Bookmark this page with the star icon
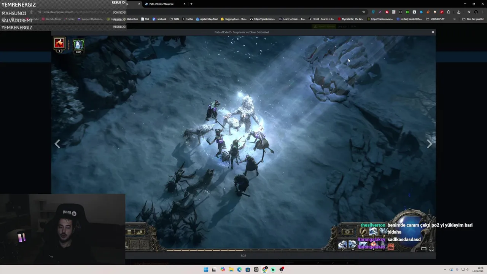Screen dimensions: 487x274 pos(364,12)
